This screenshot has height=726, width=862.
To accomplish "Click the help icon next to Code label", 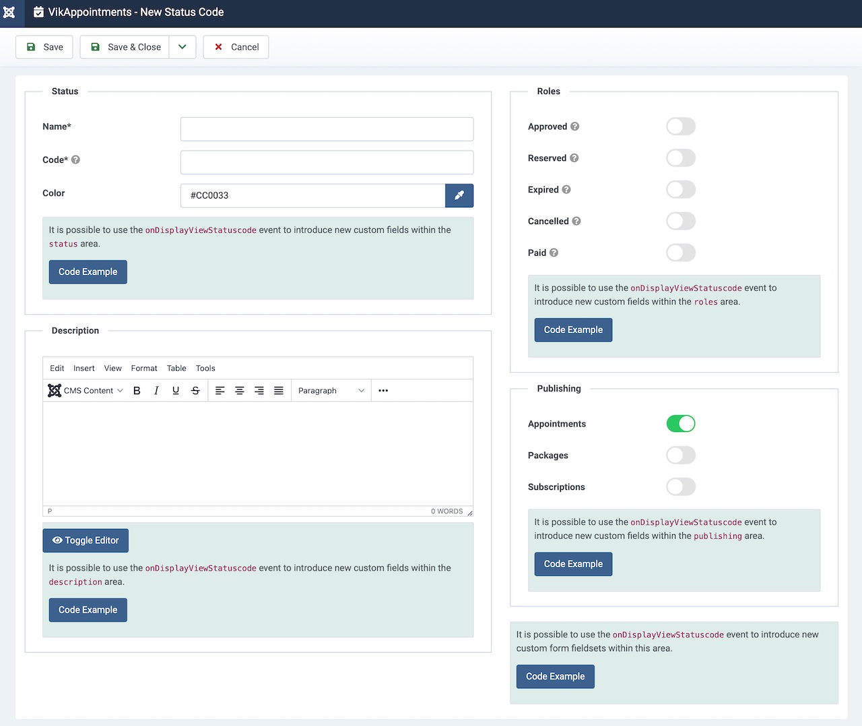I will click(x=75, y=159).
